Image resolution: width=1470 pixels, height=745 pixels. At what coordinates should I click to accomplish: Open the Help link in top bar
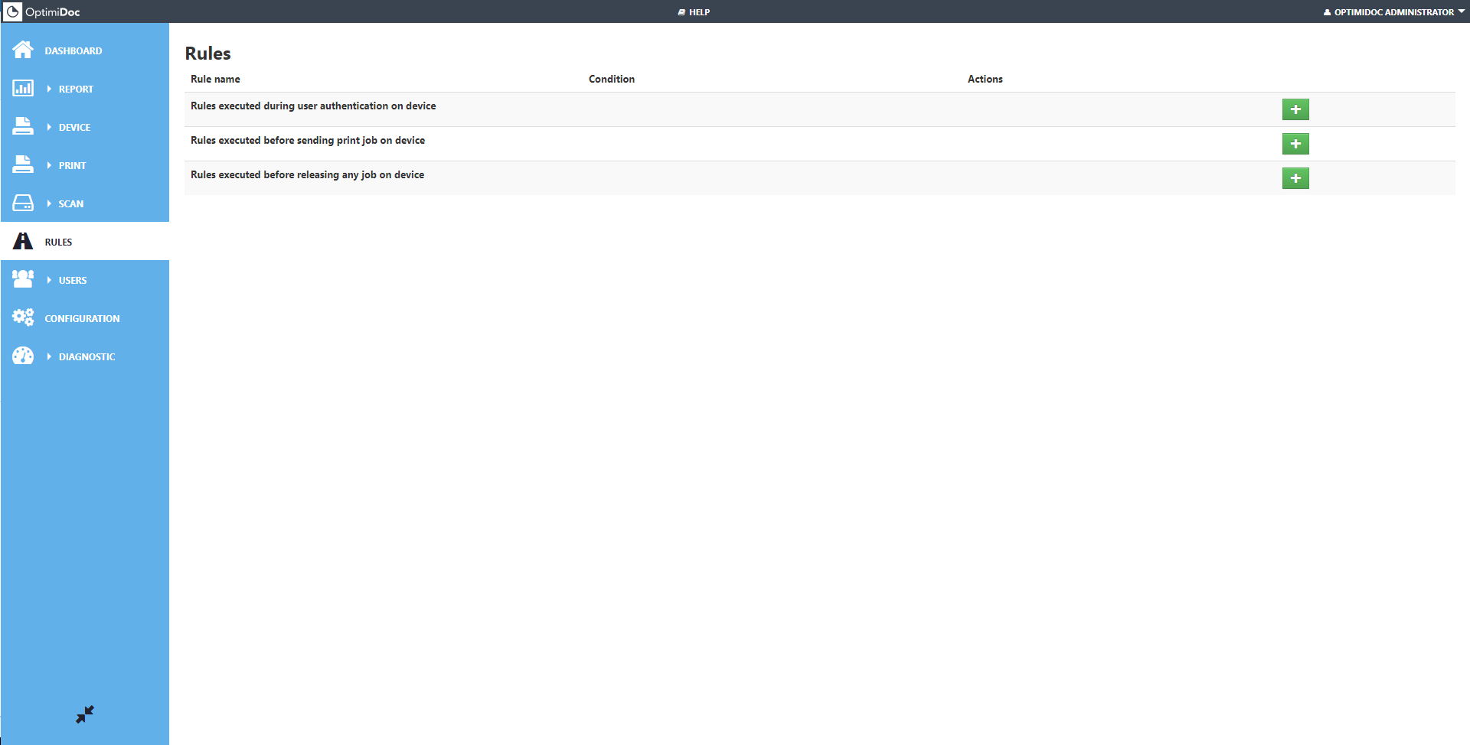point(694,12)
